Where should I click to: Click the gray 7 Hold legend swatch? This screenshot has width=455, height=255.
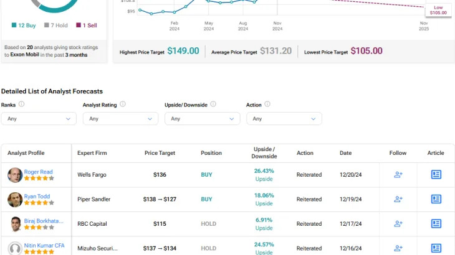pos(46,25)
